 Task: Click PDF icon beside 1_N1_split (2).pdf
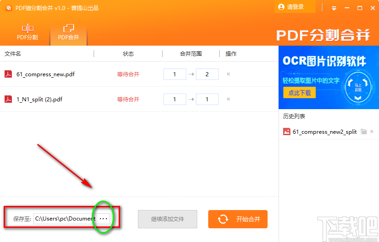point(8,99)
